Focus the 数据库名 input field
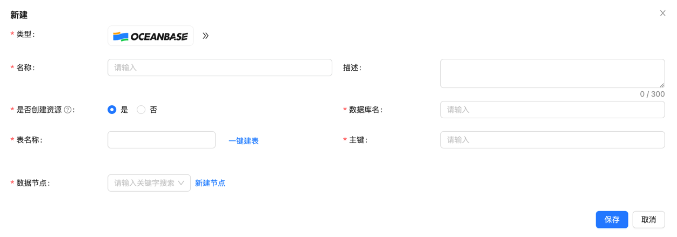This screenshot has width=677, height=237. (552, 110)
